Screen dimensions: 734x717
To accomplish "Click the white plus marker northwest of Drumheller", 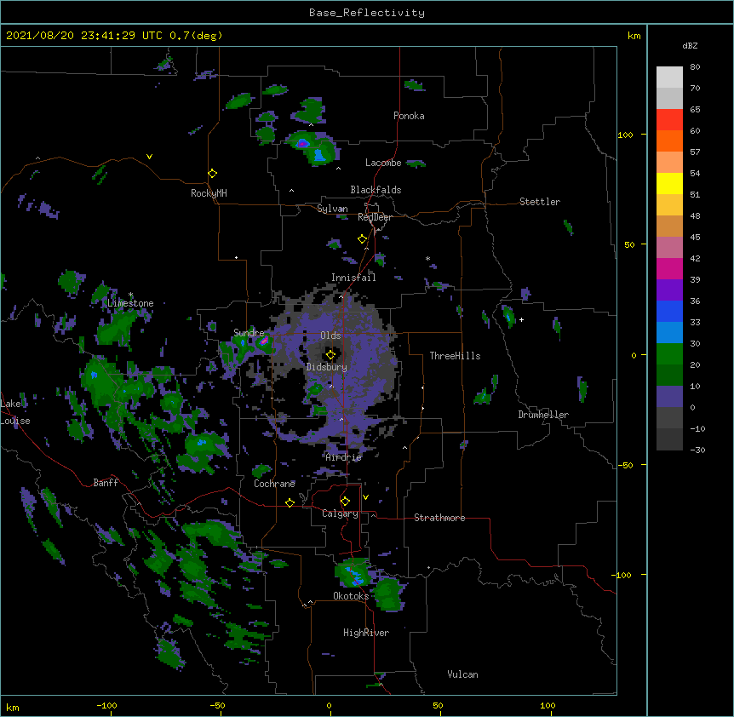I will click(x=521, y=319).
